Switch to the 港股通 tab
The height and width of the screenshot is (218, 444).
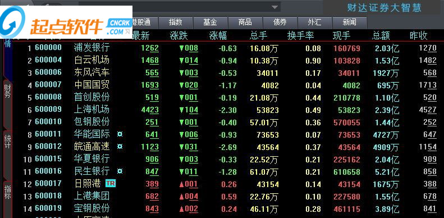142,22
